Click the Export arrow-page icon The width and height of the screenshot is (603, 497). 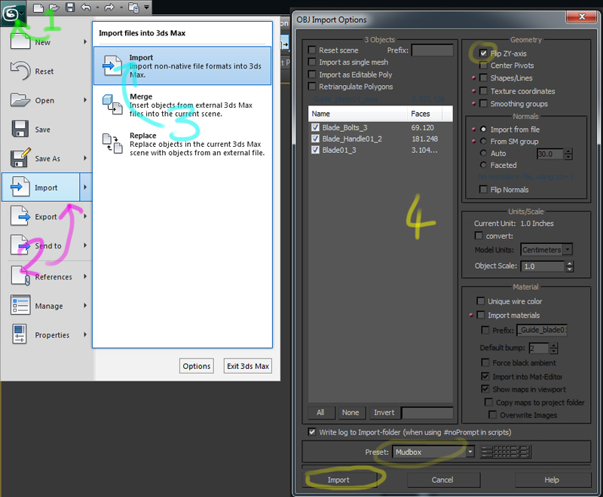point(20,216)
